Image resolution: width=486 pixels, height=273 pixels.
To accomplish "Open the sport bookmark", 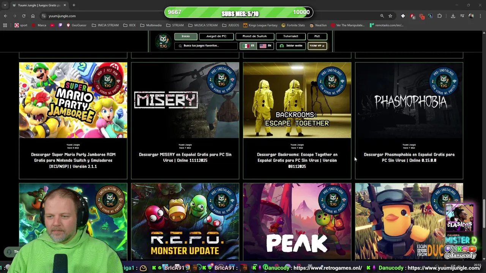I will click(21, 25).
